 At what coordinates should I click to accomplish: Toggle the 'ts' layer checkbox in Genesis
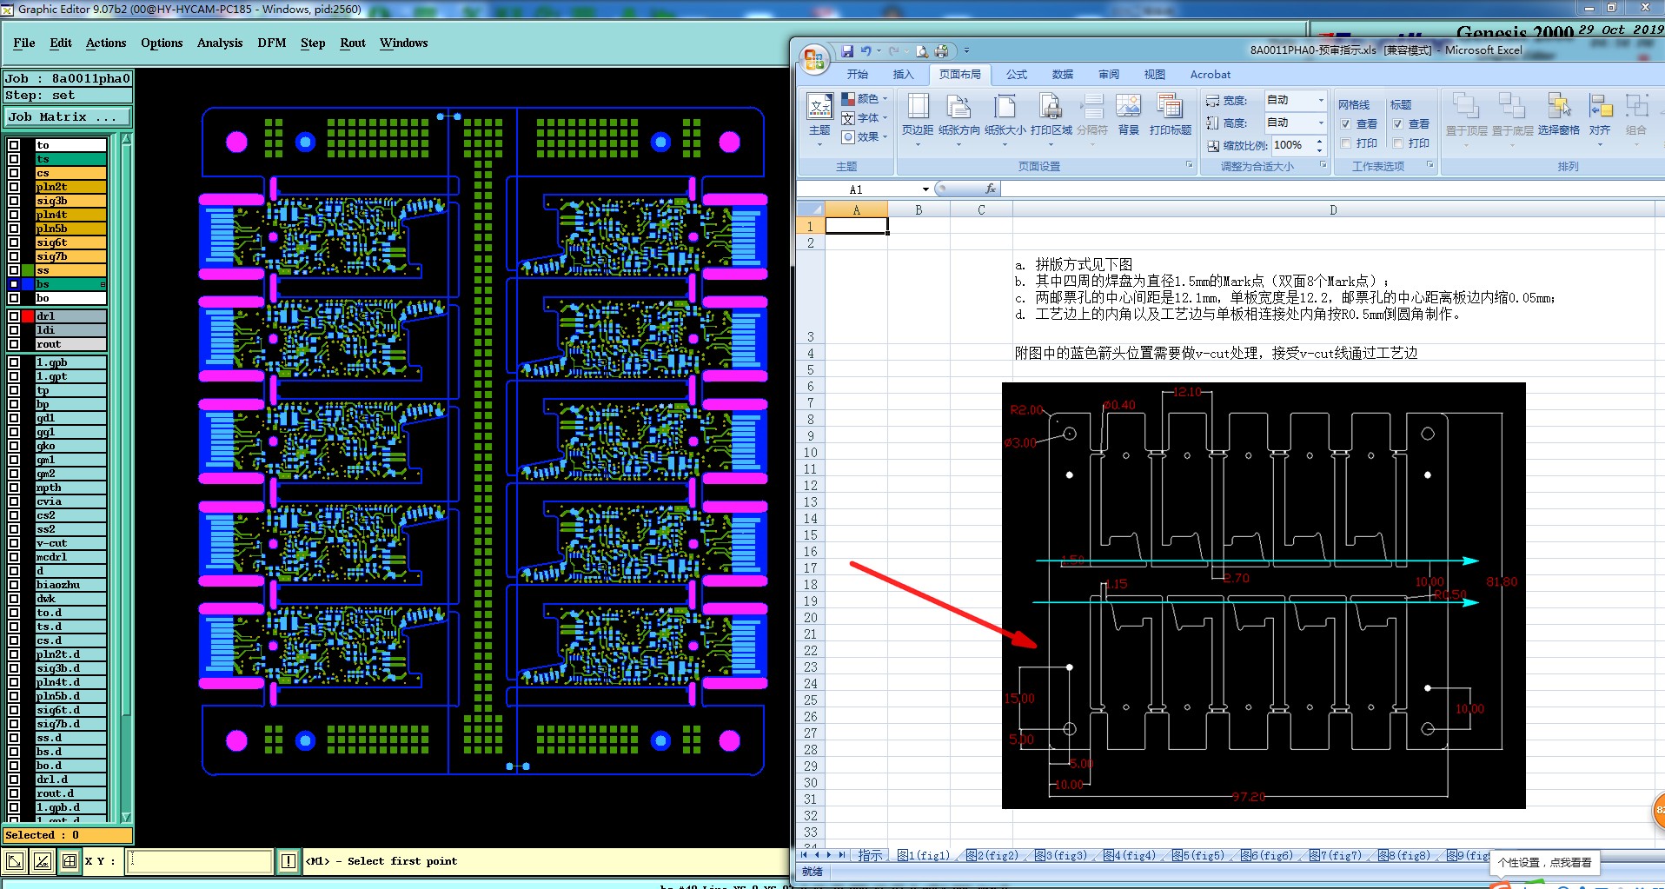(14, 159)
